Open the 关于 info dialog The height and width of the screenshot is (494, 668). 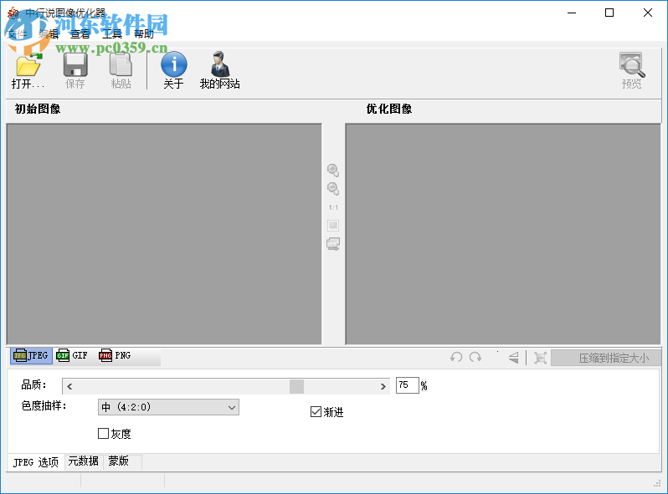[x=174, y=71]
